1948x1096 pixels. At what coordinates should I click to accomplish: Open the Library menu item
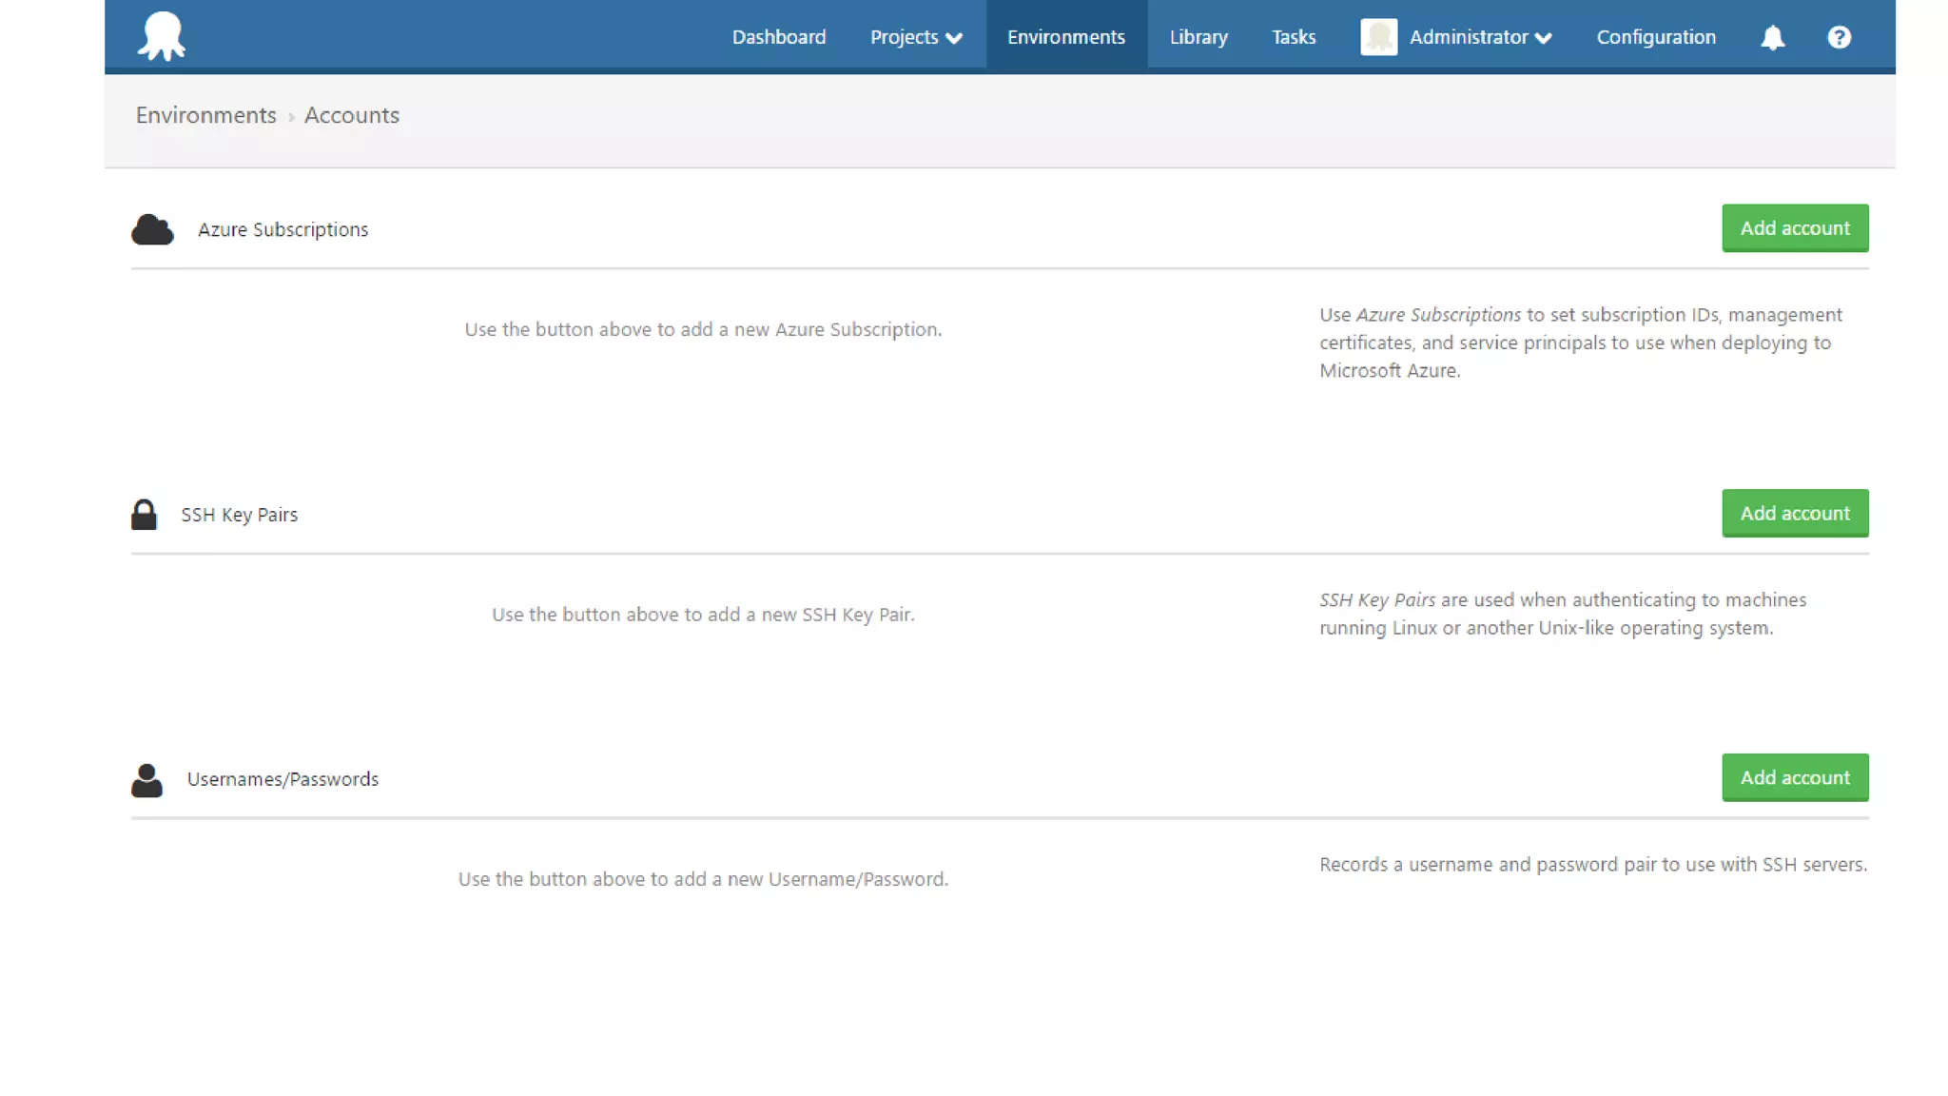[1198, 37]
